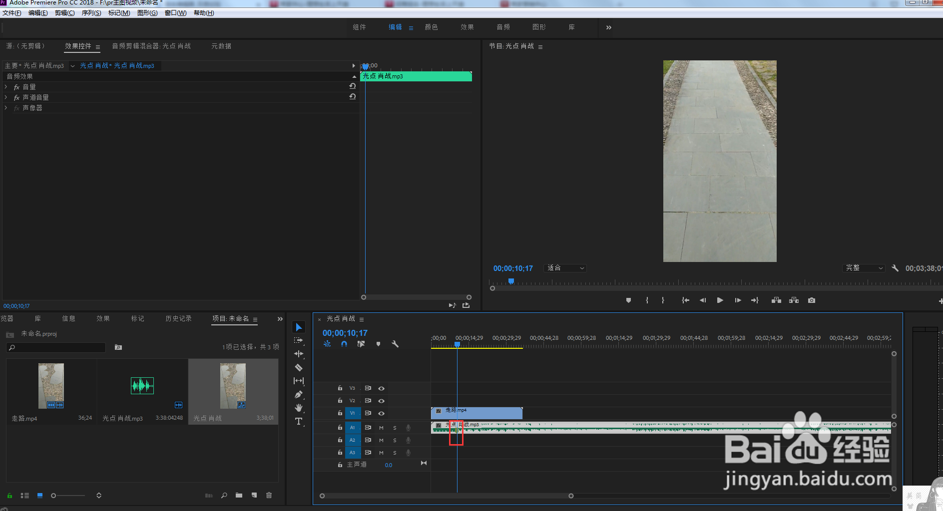943x511 pixels.
Task: Open the 适合 zoom level dropdown
Action: pos(565,268)
